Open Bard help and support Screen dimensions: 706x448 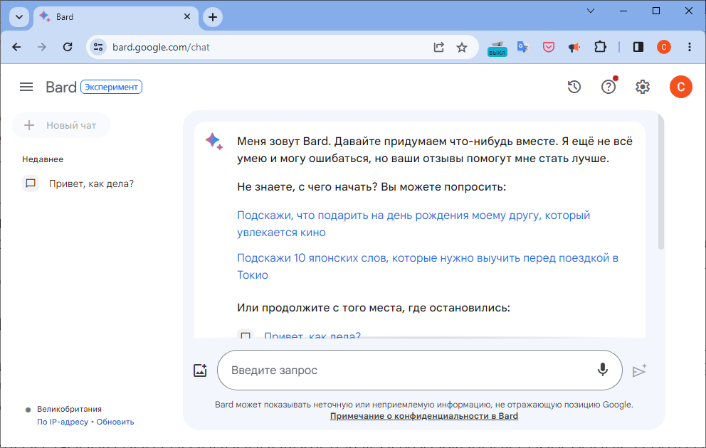coord(608,86)
